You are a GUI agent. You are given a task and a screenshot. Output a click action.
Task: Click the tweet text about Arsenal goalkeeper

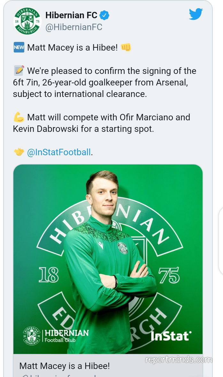coord(104,83)
